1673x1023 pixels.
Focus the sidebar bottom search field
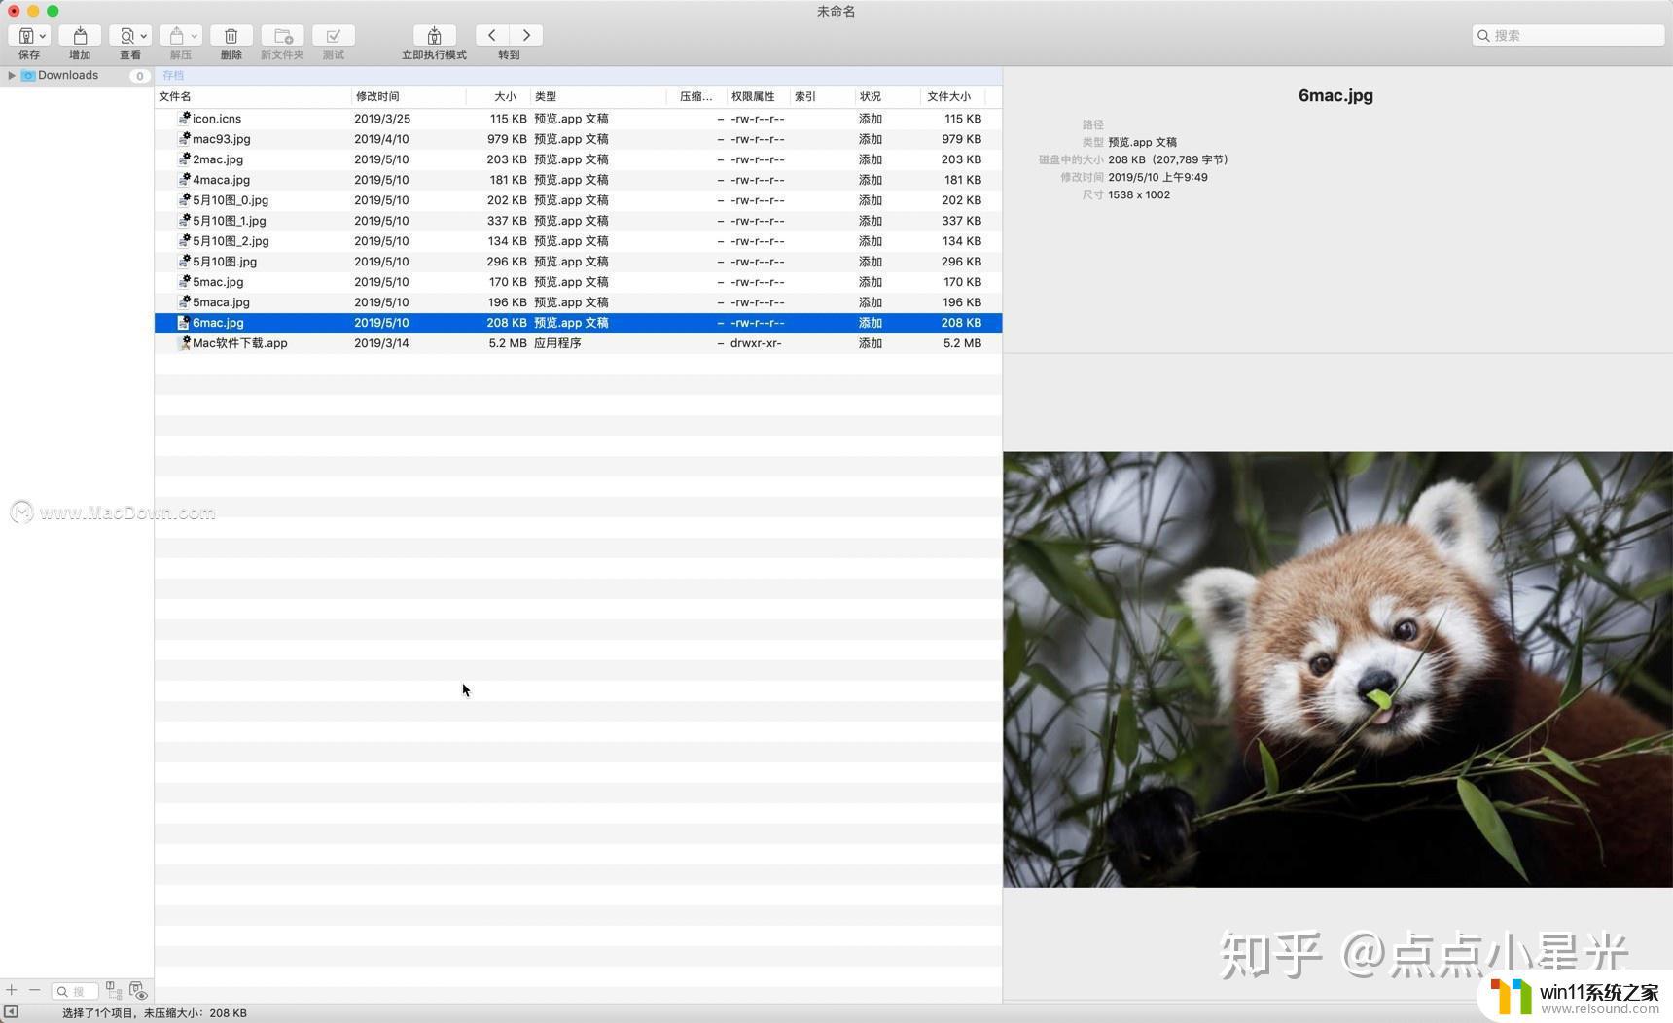(75, 991)
